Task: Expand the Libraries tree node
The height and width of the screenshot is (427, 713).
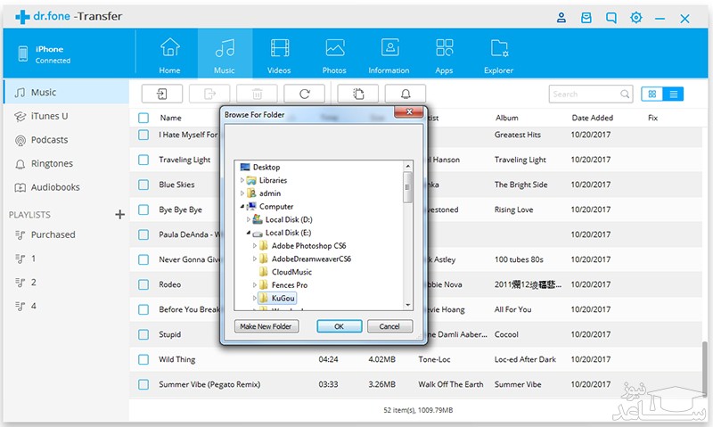Action: (242, 180)
